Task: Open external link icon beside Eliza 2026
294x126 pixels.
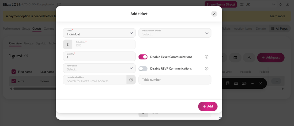Action: pyautogui.click(x=59, y=4)
